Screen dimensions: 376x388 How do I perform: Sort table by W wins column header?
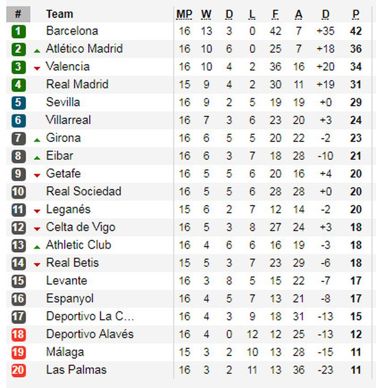pyautogui.click(x=206, y=14)
